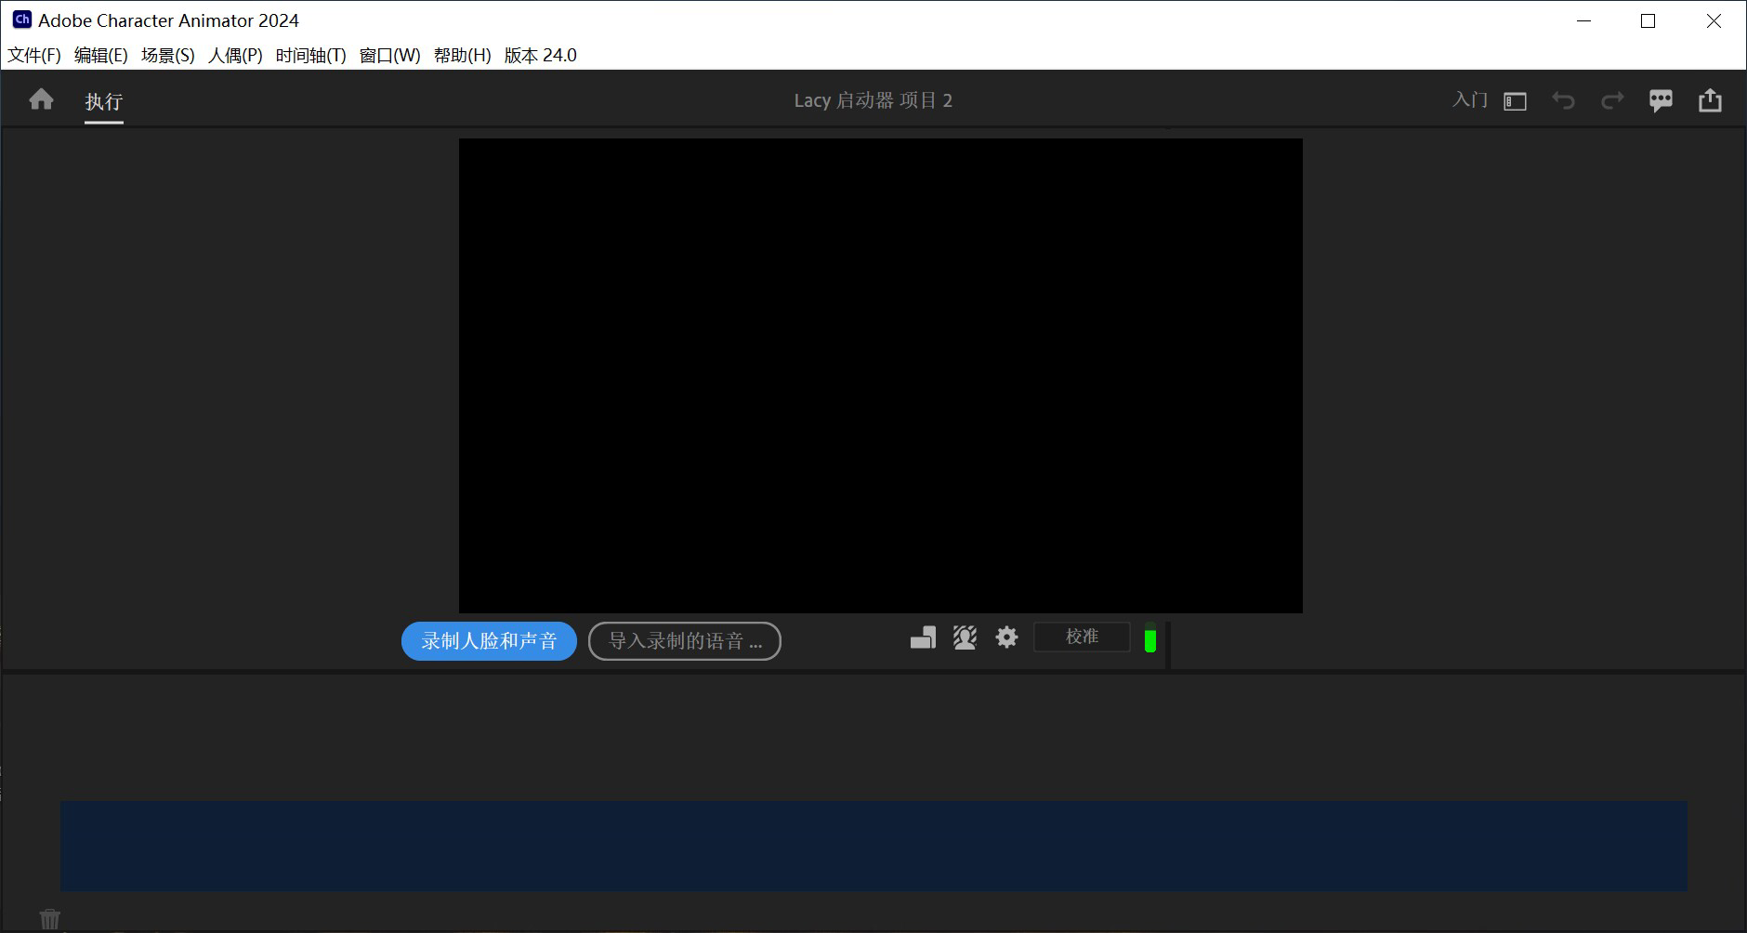Open the 版本 24.0 menu

tap(541, 55)
